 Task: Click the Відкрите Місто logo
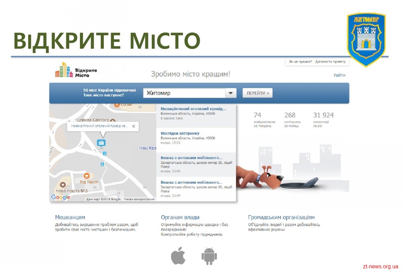point(76,70)
